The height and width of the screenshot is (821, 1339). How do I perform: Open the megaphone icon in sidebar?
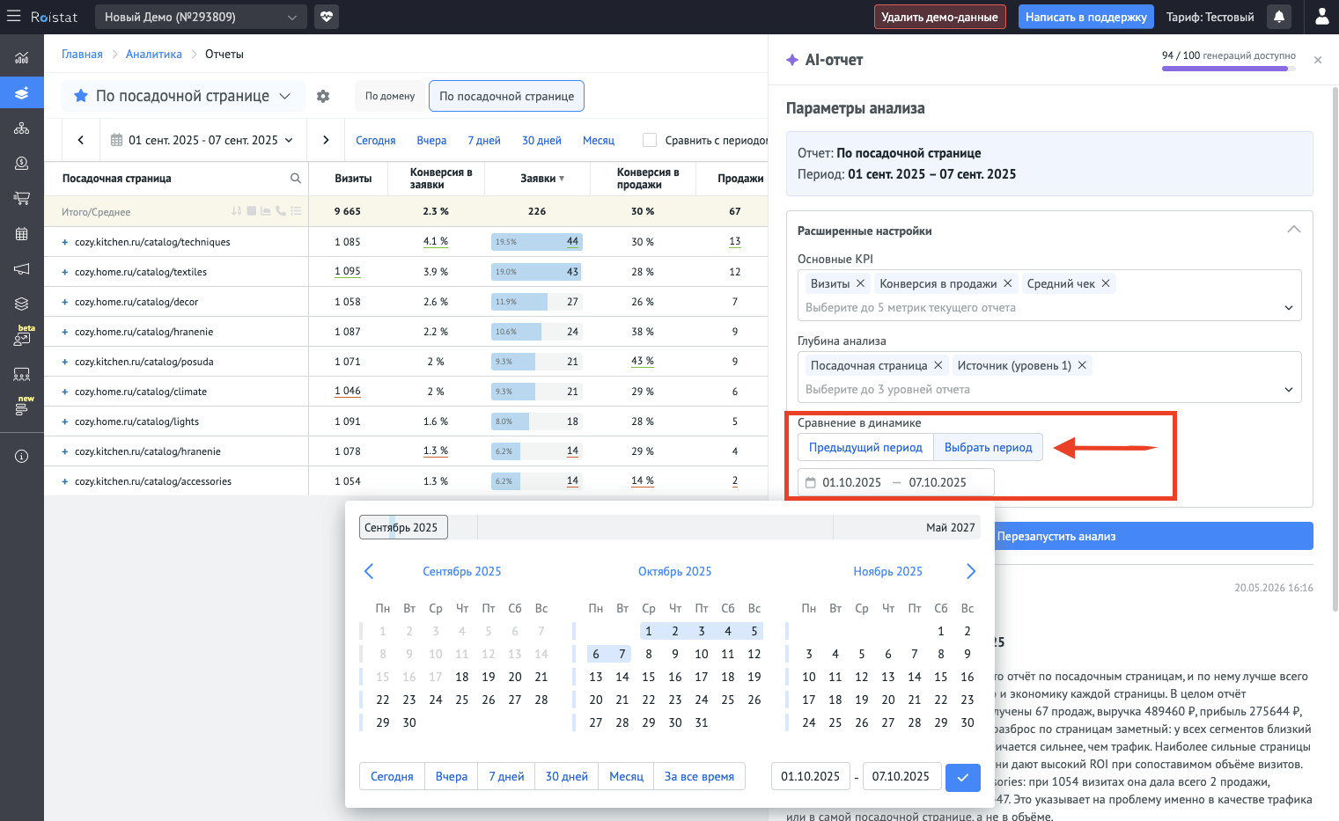[x=22, y=269]
